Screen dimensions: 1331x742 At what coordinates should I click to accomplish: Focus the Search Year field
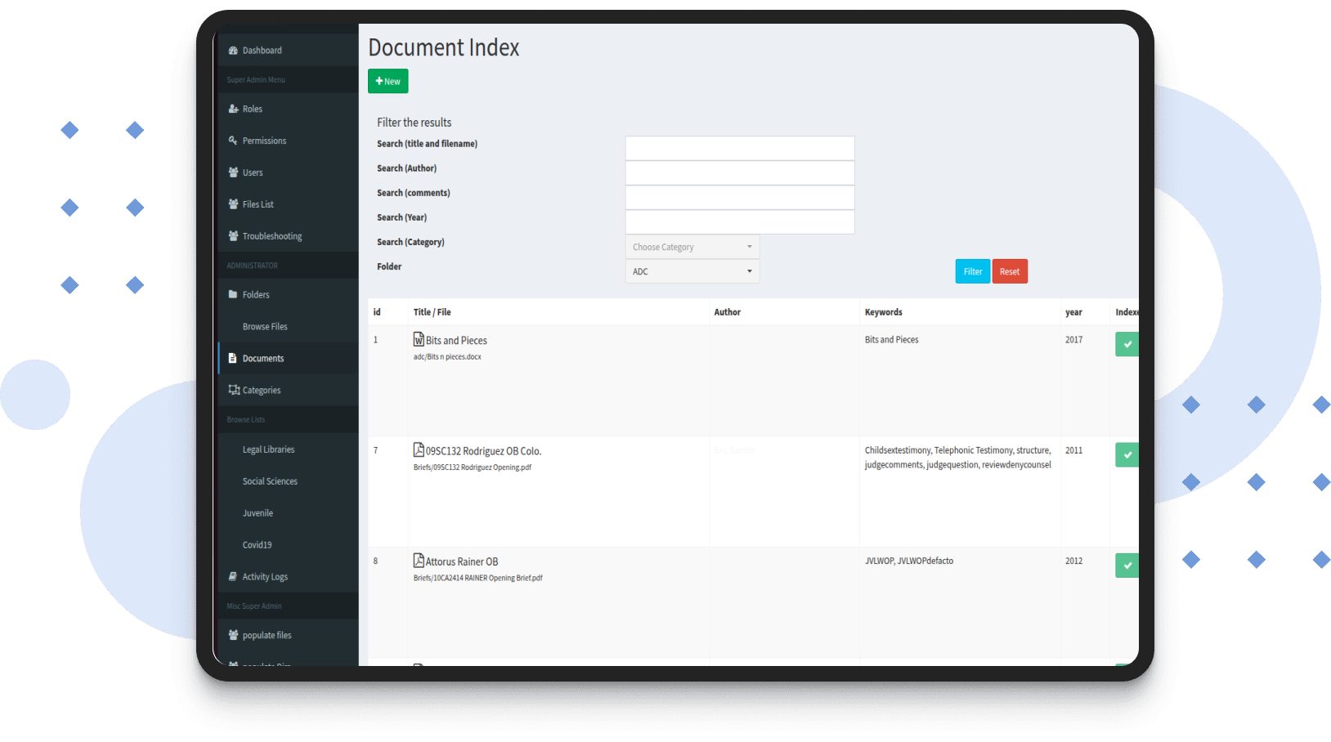pos(740,221)
